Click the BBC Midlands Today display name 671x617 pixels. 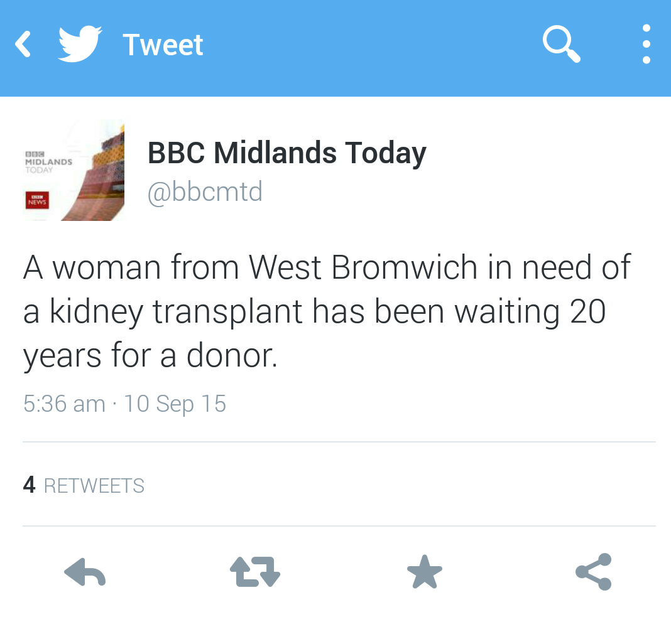[x=287, y=153]
